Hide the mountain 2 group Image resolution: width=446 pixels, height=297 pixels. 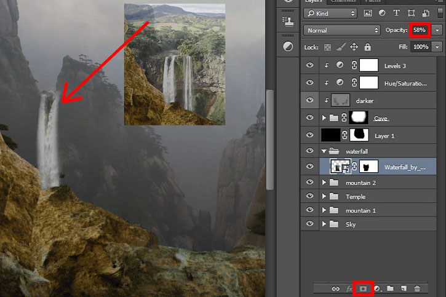pyautogui.click(x=310, y=182)
